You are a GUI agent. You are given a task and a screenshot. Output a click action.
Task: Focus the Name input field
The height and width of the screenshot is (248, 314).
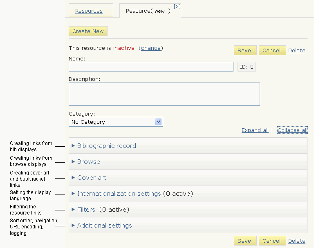[151, 67]
